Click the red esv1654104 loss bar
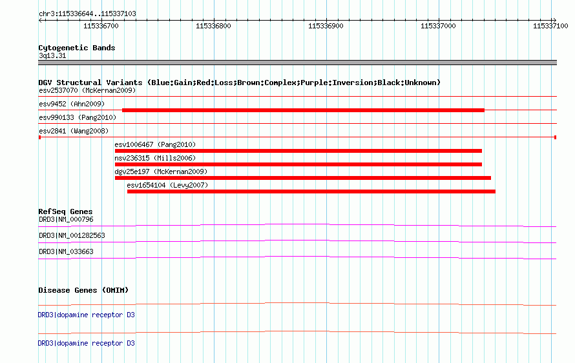The image size is (575, 363). 311,191
